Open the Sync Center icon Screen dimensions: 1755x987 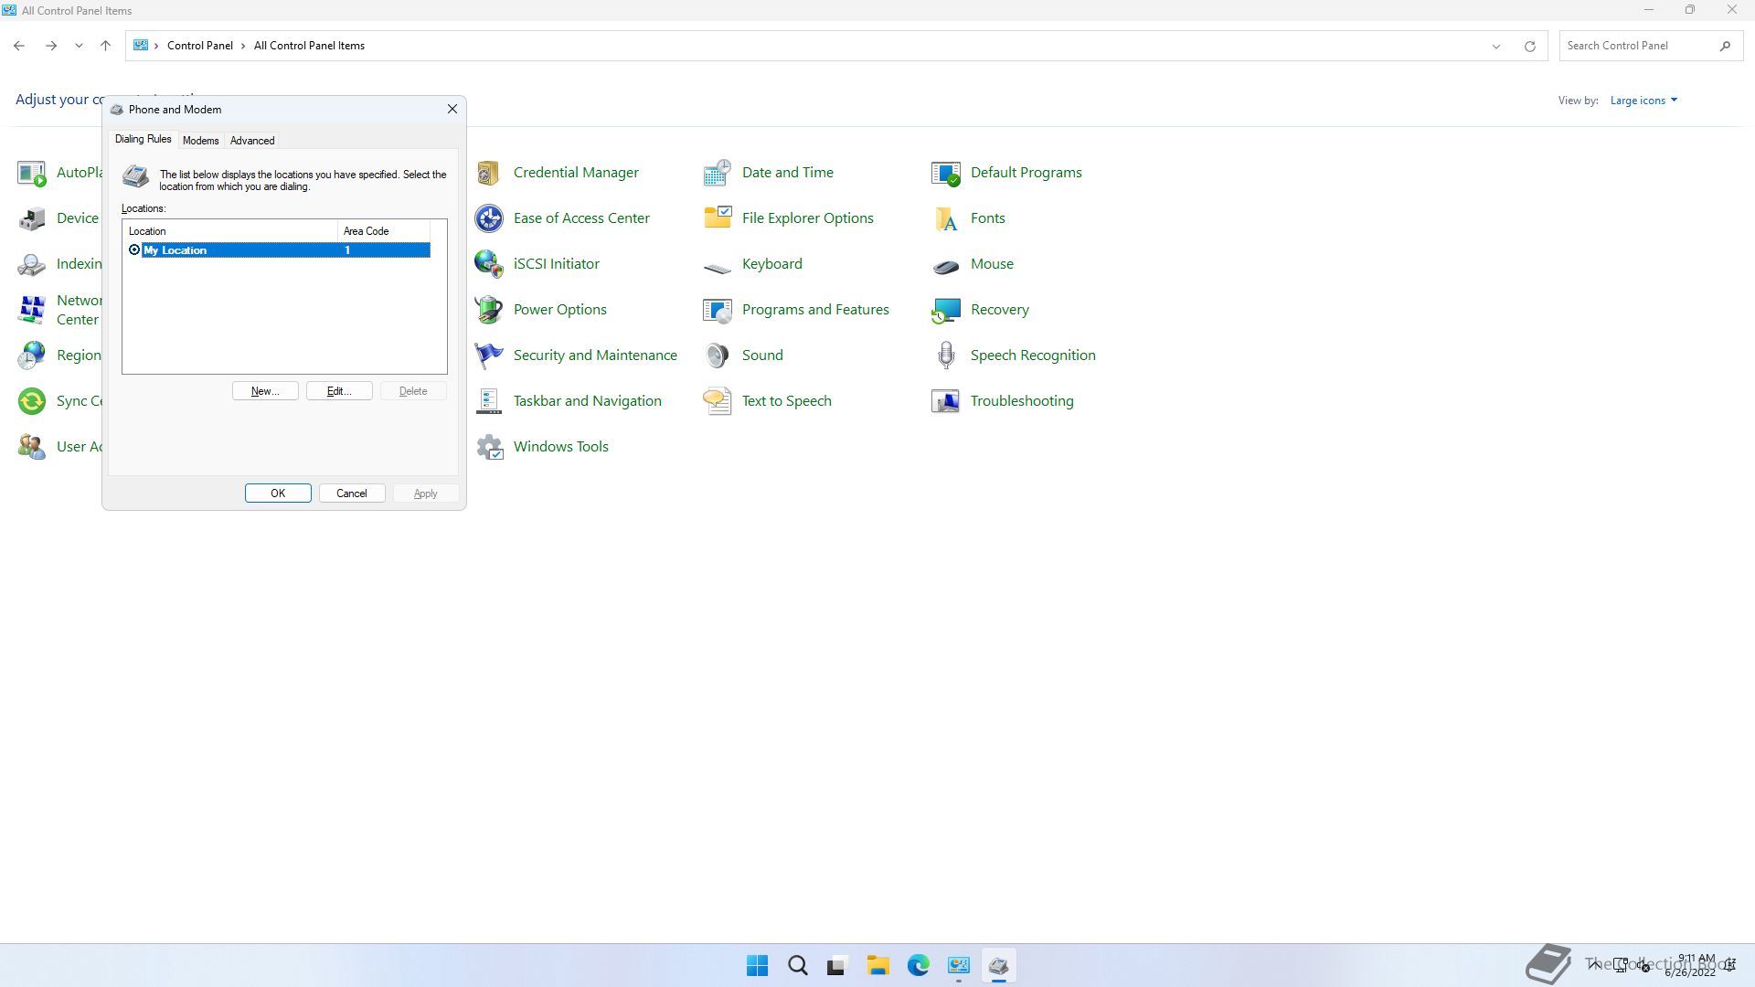click(32, 401)
